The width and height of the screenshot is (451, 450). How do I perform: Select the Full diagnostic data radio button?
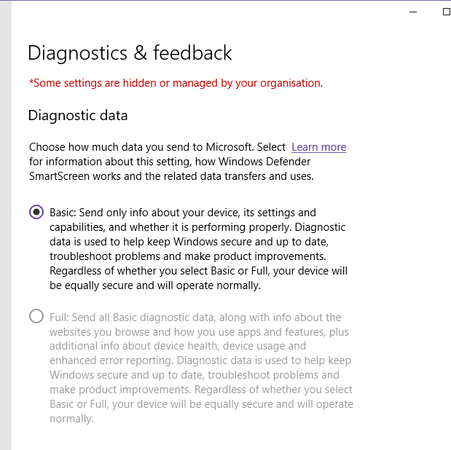(x=36, y=317)
